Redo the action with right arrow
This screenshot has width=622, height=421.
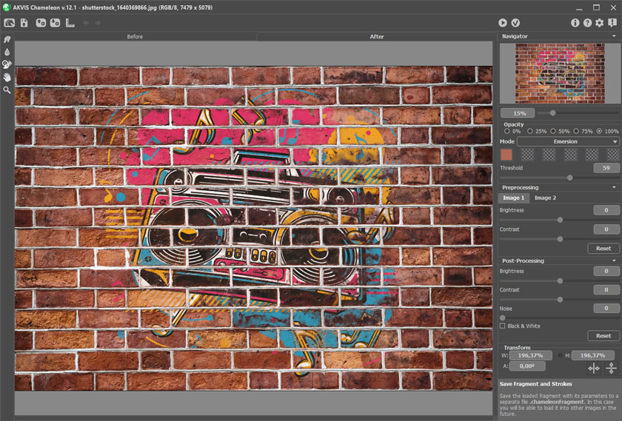(x=98, y=23)
